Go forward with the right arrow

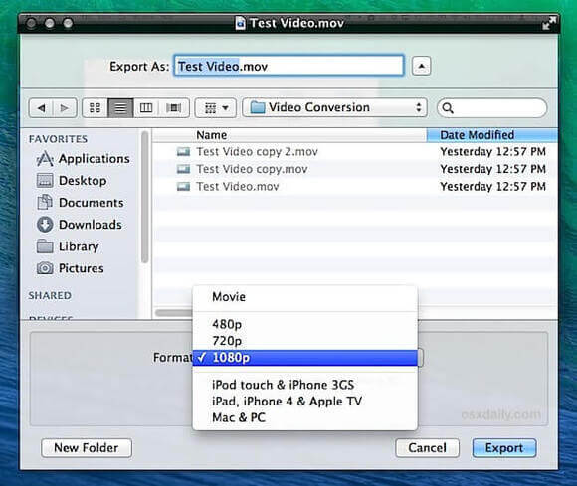[x=65, y=108]
